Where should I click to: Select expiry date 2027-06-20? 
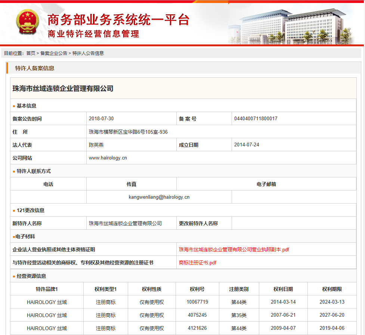point(332,315)
